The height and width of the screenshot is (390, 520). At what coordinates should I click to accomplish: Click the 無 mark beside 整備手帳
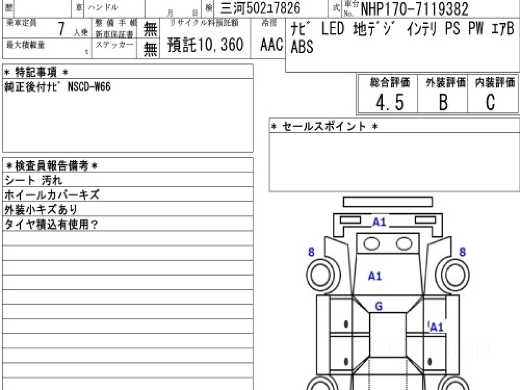point(150,29)
